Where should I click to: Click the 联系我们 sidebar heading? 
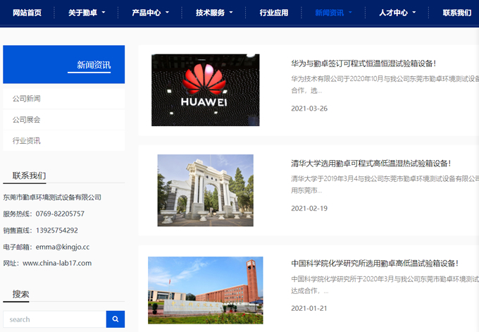pyautogui.click(x=29, y=176)
